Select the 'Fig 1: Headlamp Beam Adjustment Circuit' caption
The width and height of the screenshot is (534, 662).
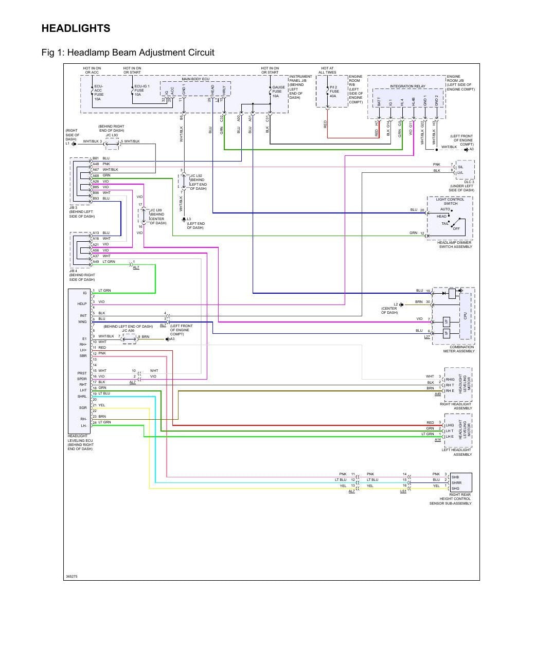128,52
